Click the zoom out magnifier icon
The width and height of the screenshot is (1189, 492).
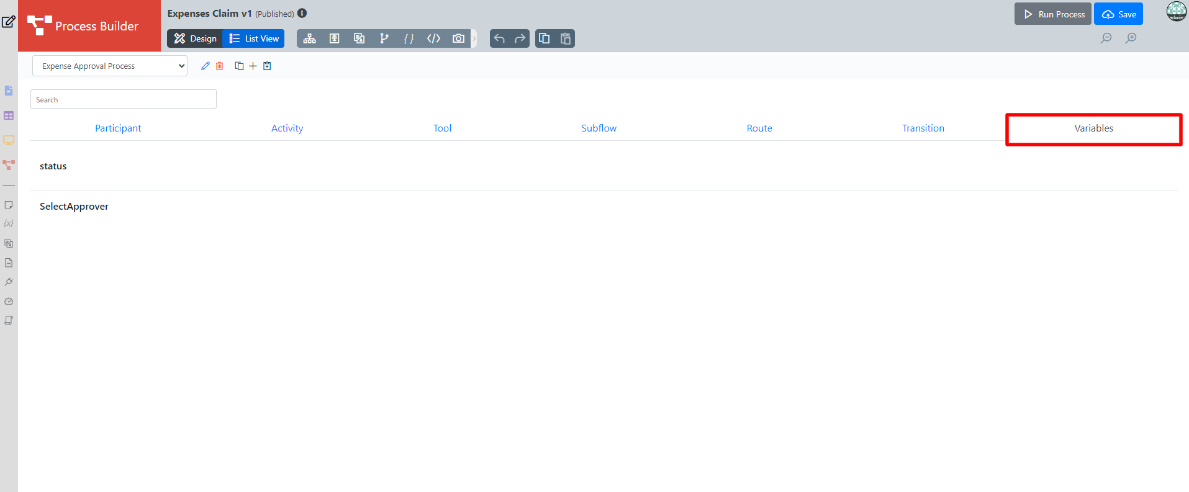(x=1106, y=38)
